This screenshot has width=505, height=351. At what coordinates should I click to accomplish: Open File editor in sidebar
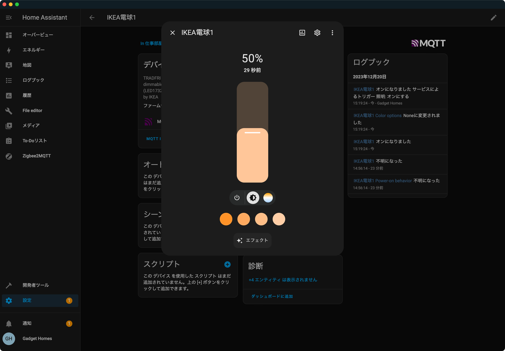pyautogui.click(x=40, y=110)
